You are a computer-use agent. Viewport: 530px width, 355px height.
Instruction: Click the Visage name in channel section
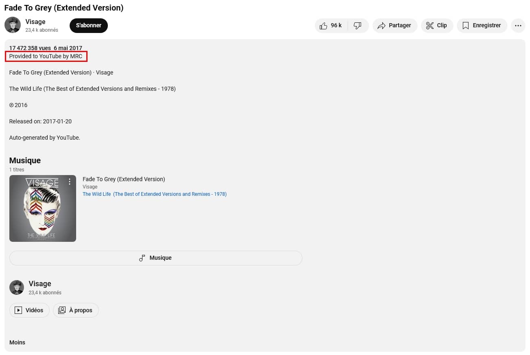click(40, 284)
